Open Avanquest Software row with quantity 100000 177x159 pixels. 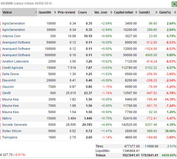tap(16, 49)
